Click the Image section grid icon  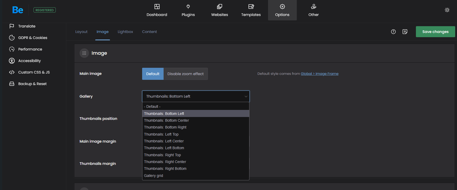(84, 53)
